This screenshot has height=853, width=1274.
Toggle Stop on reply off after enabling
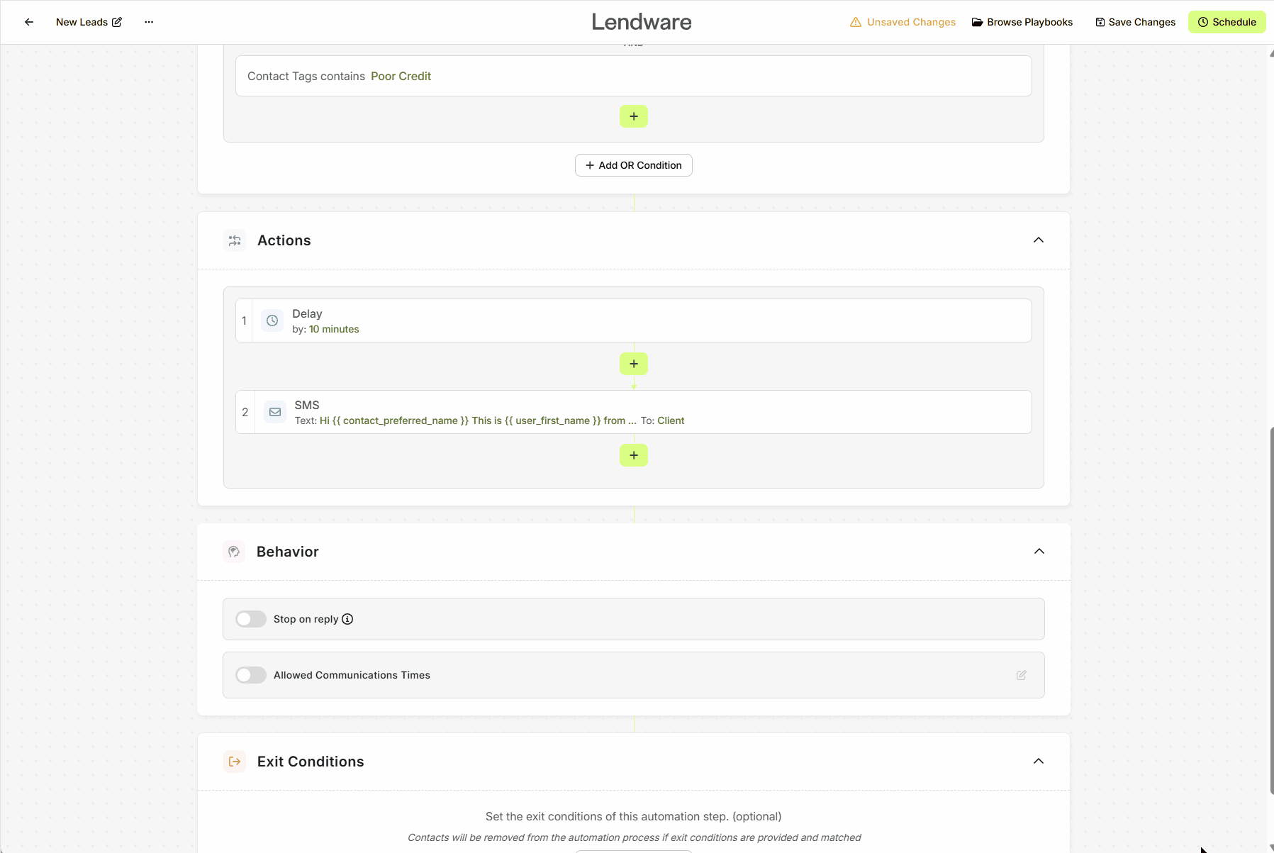(250, 618)
